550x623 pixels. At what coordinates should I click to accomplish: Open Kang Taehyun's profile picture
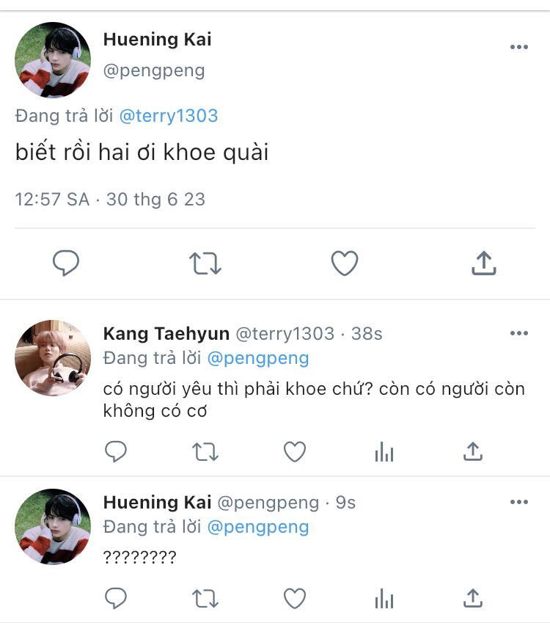pos(53,358)
